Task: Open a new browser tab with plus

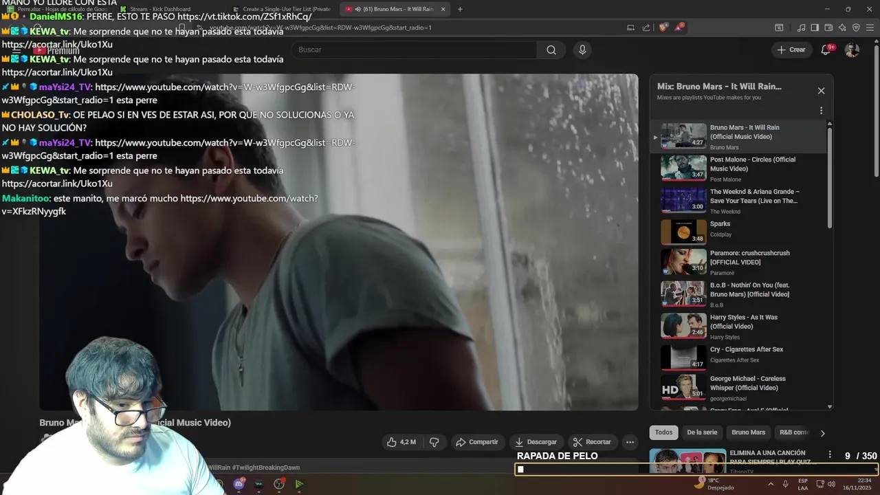Action: pyautogui.click(x=460, y=9)
